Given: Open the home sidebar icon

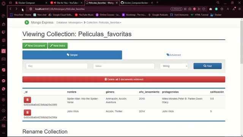Looking at the screenshot, I should (3, 51).
